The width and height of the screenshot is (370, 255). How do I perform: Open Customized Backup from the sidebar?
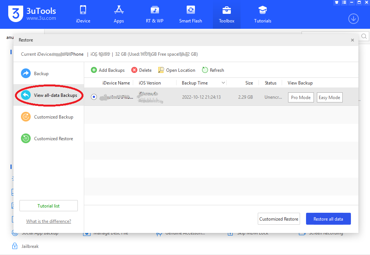tap(49, 117)
